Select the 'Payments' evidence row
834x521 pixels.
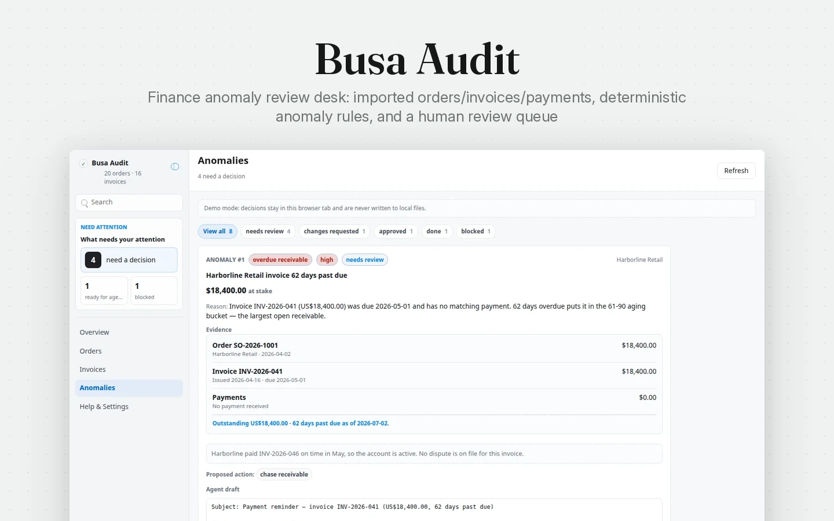pyautogui.click(x=434, y=401)
